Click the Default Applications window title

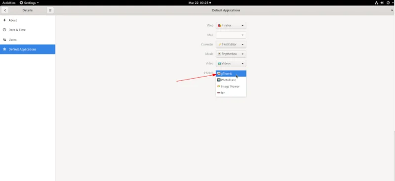[226, 10]
